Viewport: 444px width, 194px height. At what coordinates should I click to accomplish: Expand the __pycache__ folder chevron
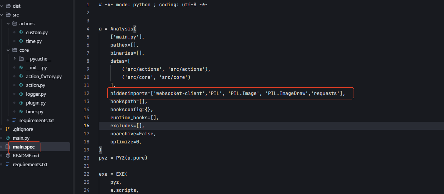point(15,59)
